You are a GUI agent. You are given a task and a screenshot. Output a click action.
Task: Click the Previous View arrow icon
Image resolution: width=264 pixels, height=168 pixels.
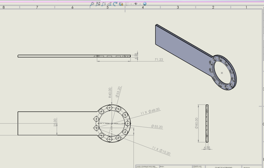coord(109,4)
